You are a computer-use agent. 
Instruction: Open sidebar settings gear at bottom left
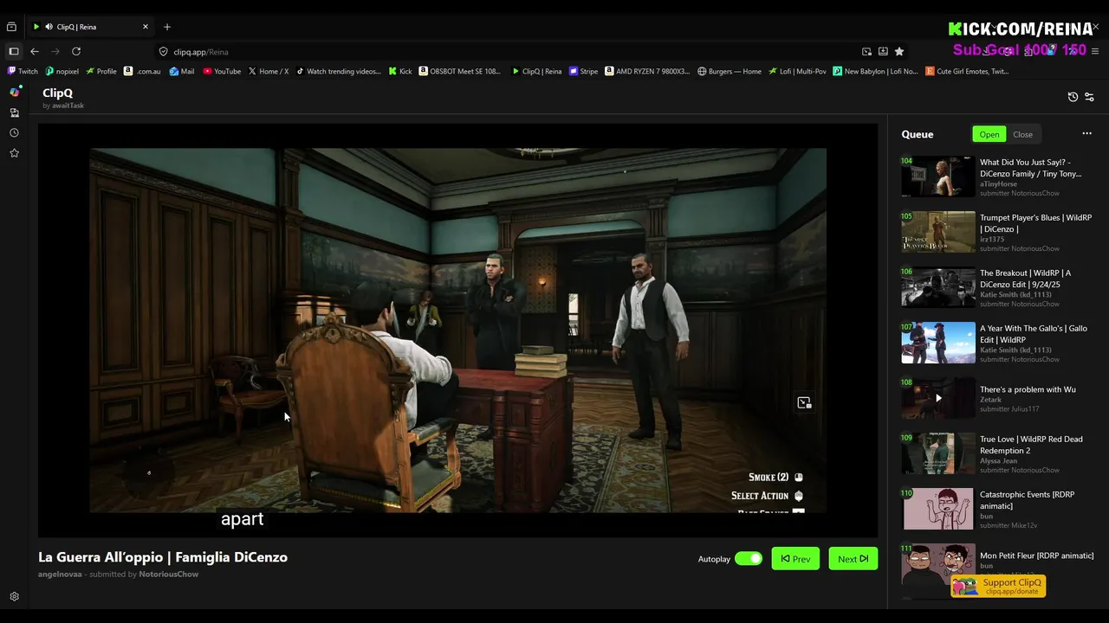[14, 597]
